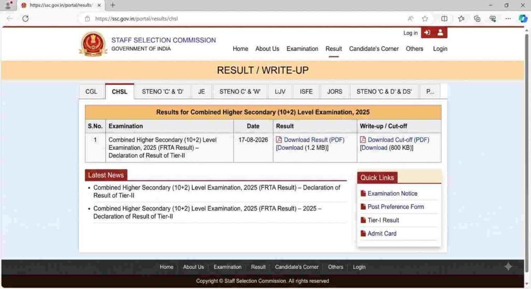Viewport: 531px width, 289px height.
Task: Open the Collections icon
Action: point(477,19)
